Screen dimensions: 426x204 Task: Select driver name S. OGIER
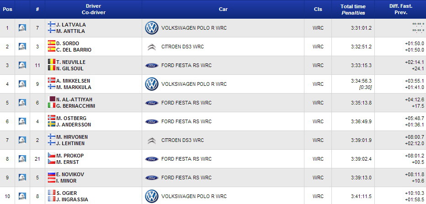(67, 193)
